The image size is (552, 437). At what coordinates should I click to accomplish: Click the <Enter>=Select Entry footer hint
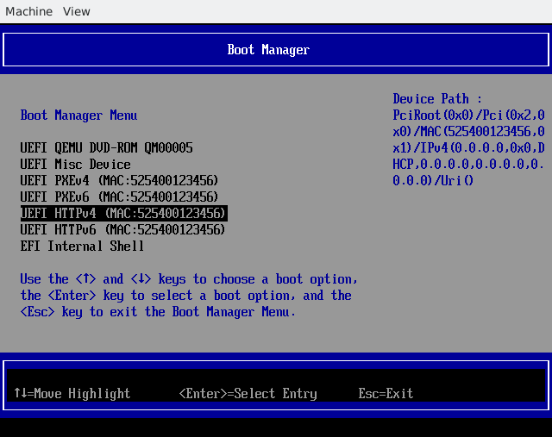(x=248, y=394)
